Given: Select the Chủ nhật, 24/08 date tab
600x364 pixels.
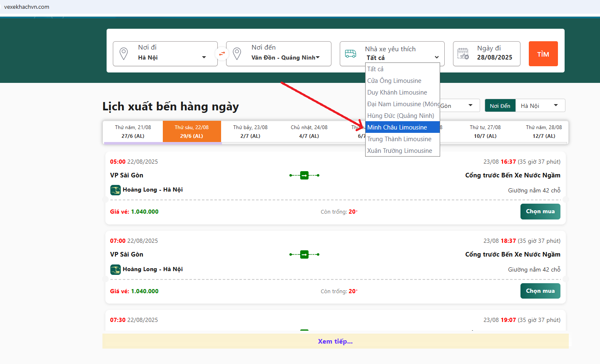Looking at the screenshot, I should click(309, 132).
